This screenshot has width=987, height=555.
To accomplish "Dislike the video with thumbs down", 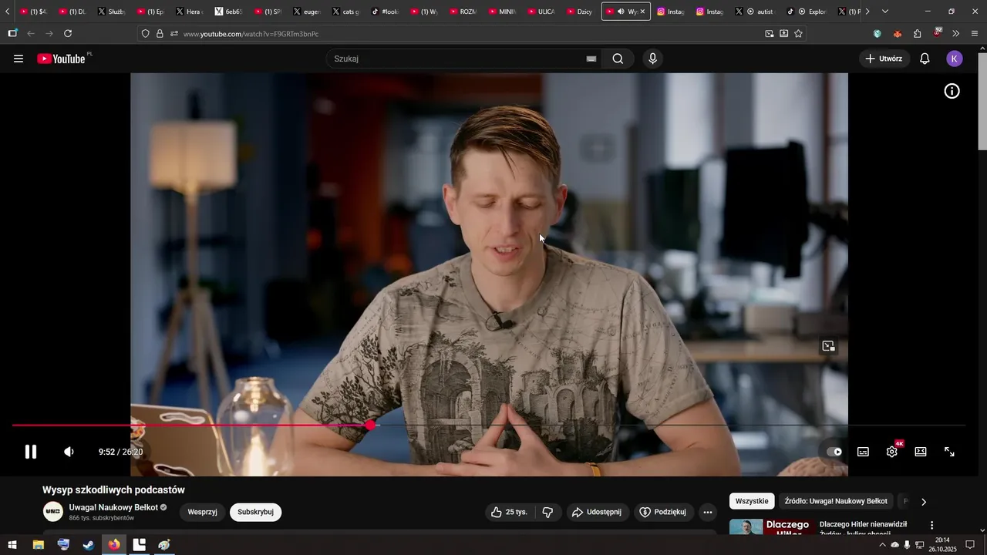I will tap(547, 512).
